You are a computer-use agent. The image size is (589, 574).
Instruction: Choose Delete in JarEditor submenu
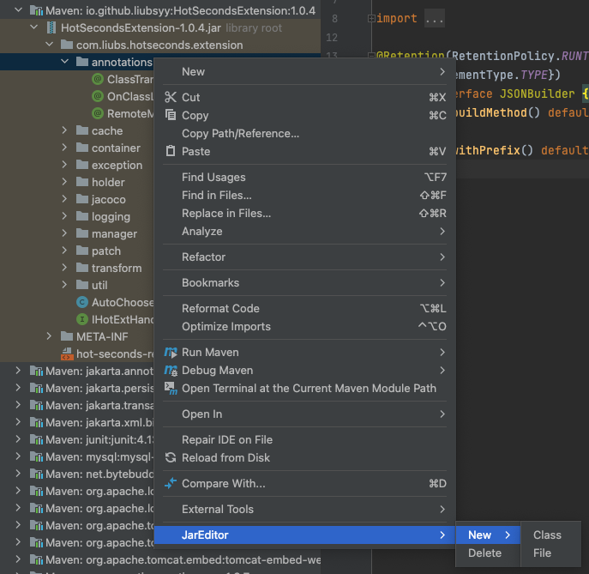488,553
